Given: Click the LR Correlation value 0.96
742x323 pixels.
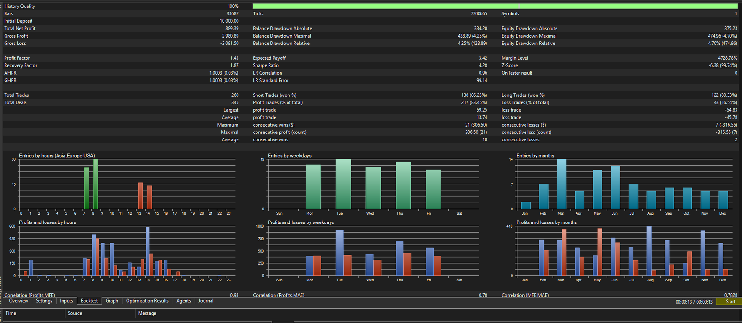Looking at the screenshot, I should pos(483,73).
